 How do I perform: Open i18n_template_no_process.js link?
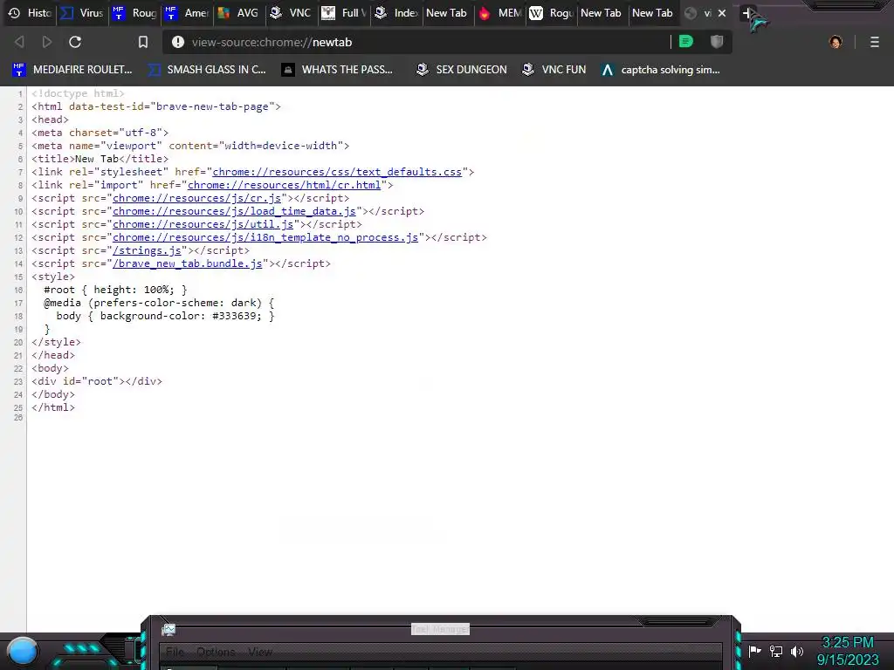[x=265, y=237]
